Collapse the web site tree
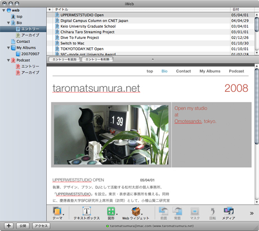The height and width of the screenshot is (231, 259). (x=3, y=10)
